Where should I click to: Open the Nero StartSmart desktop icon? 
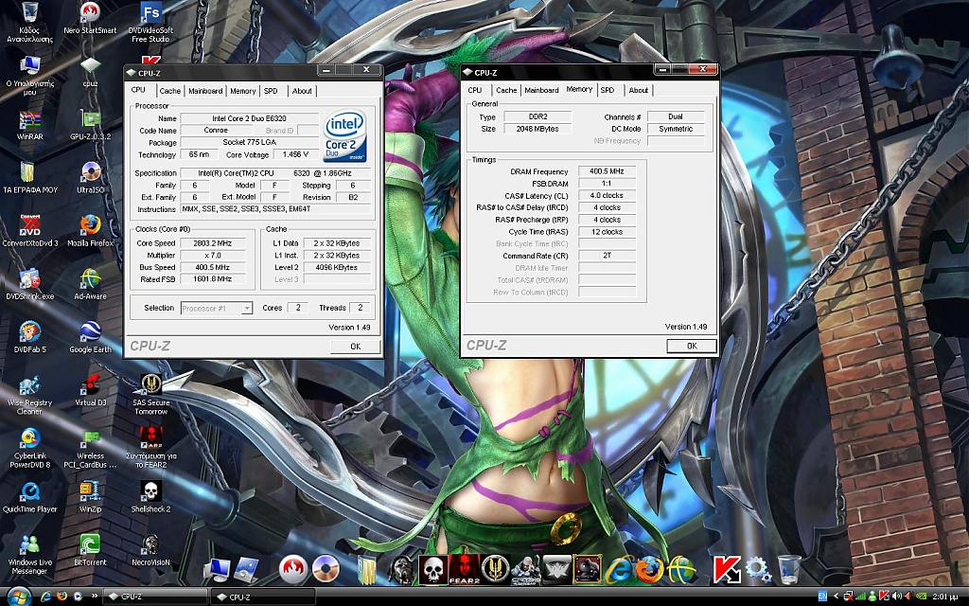point(90,17)
